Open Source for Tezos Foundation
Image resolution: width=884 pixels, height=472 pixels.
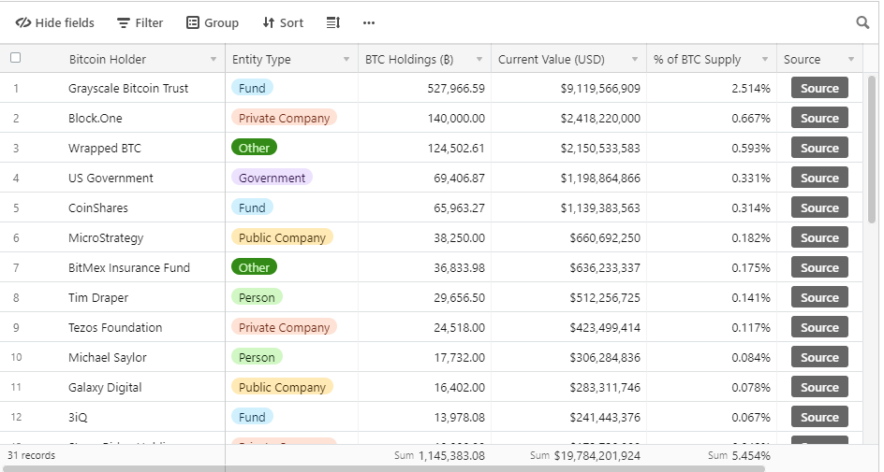[x=819, y=327]
